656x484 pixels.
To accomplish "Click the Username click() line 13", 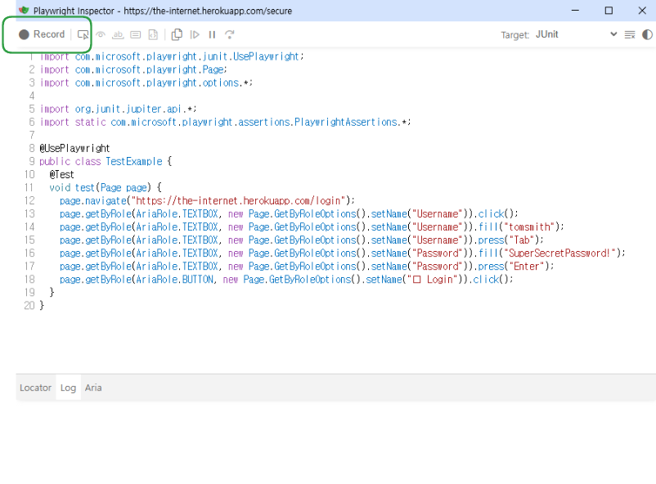I will 289,213.
